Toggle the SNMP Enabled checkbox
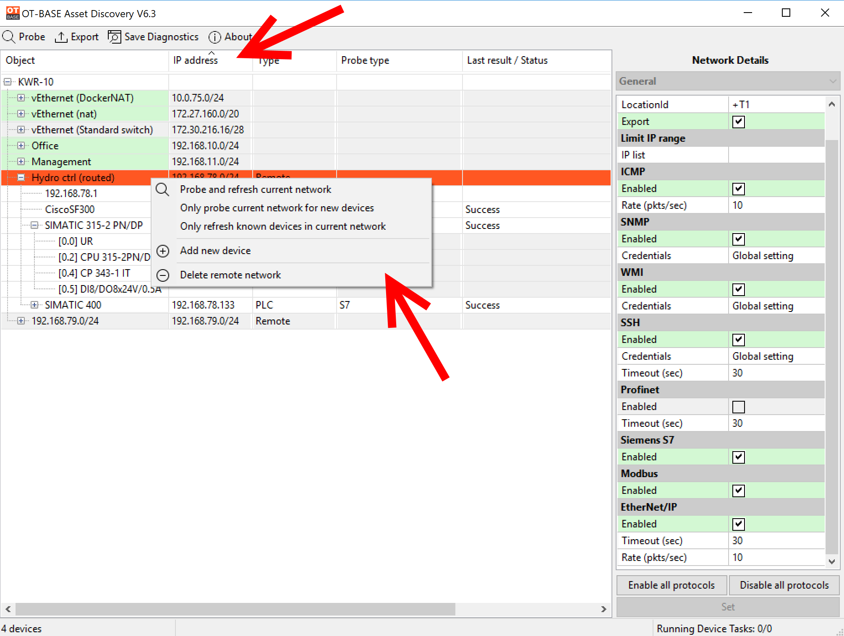The width and height of the screenshot is (844, 636). (x=738, y=239)
